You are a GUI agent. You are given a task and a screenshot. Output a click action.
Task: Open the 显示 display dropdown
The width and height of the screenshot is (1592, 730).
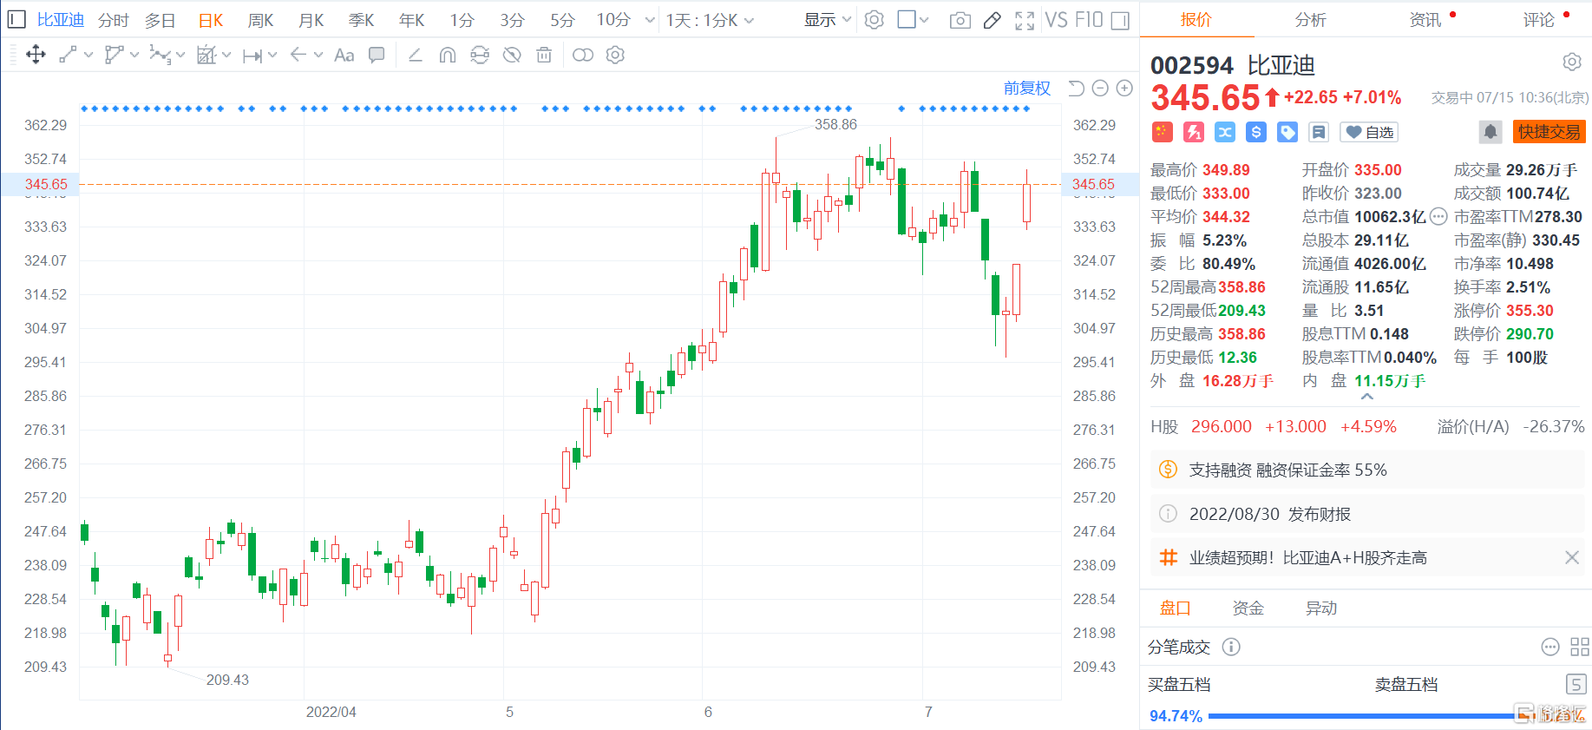(x=828, y=20)
